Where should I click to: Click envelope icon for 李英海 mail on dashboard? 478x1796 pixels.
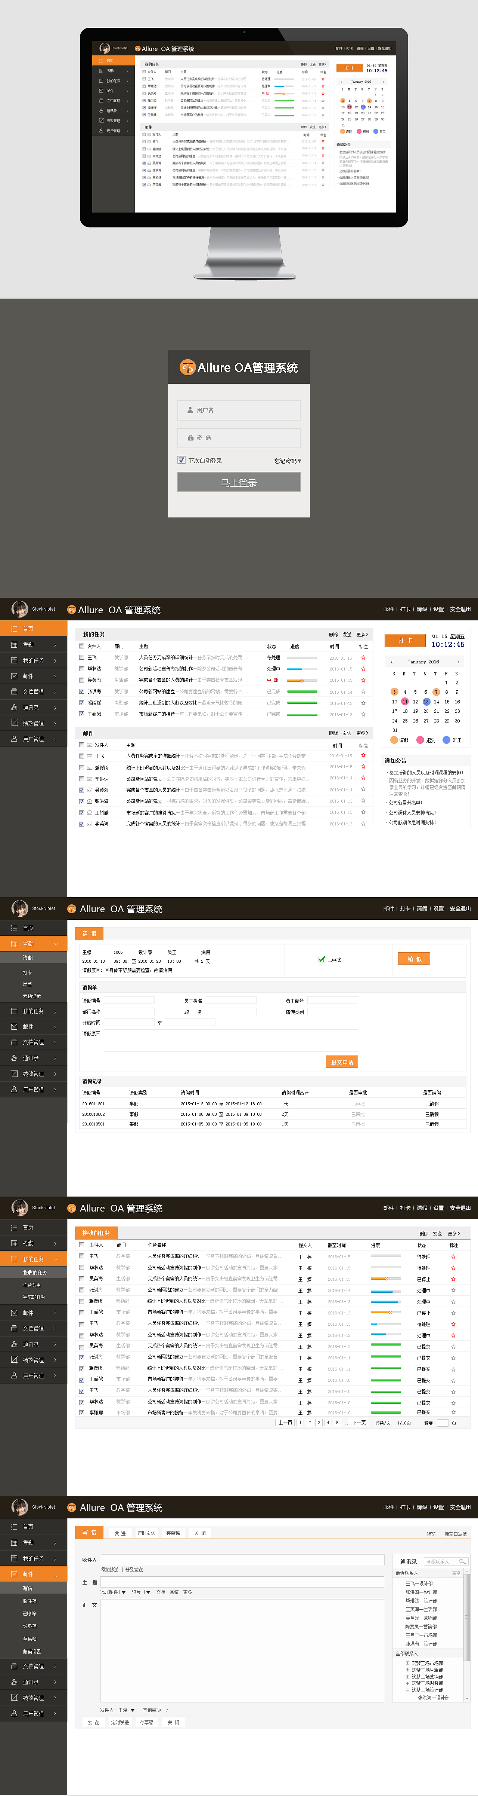click(90, 824)
